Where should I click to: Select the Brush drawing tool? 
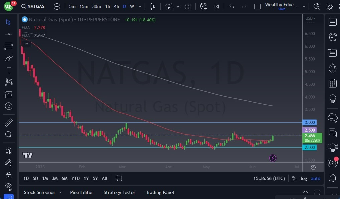9,58
